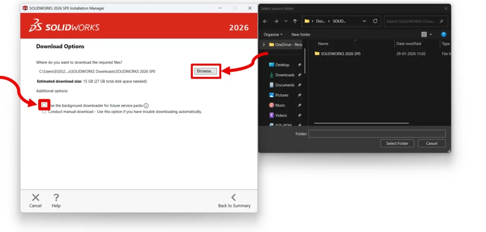The image size is (486, 232).
Task: Navigate forward in the folder dialog
Action: coord(276,21)
